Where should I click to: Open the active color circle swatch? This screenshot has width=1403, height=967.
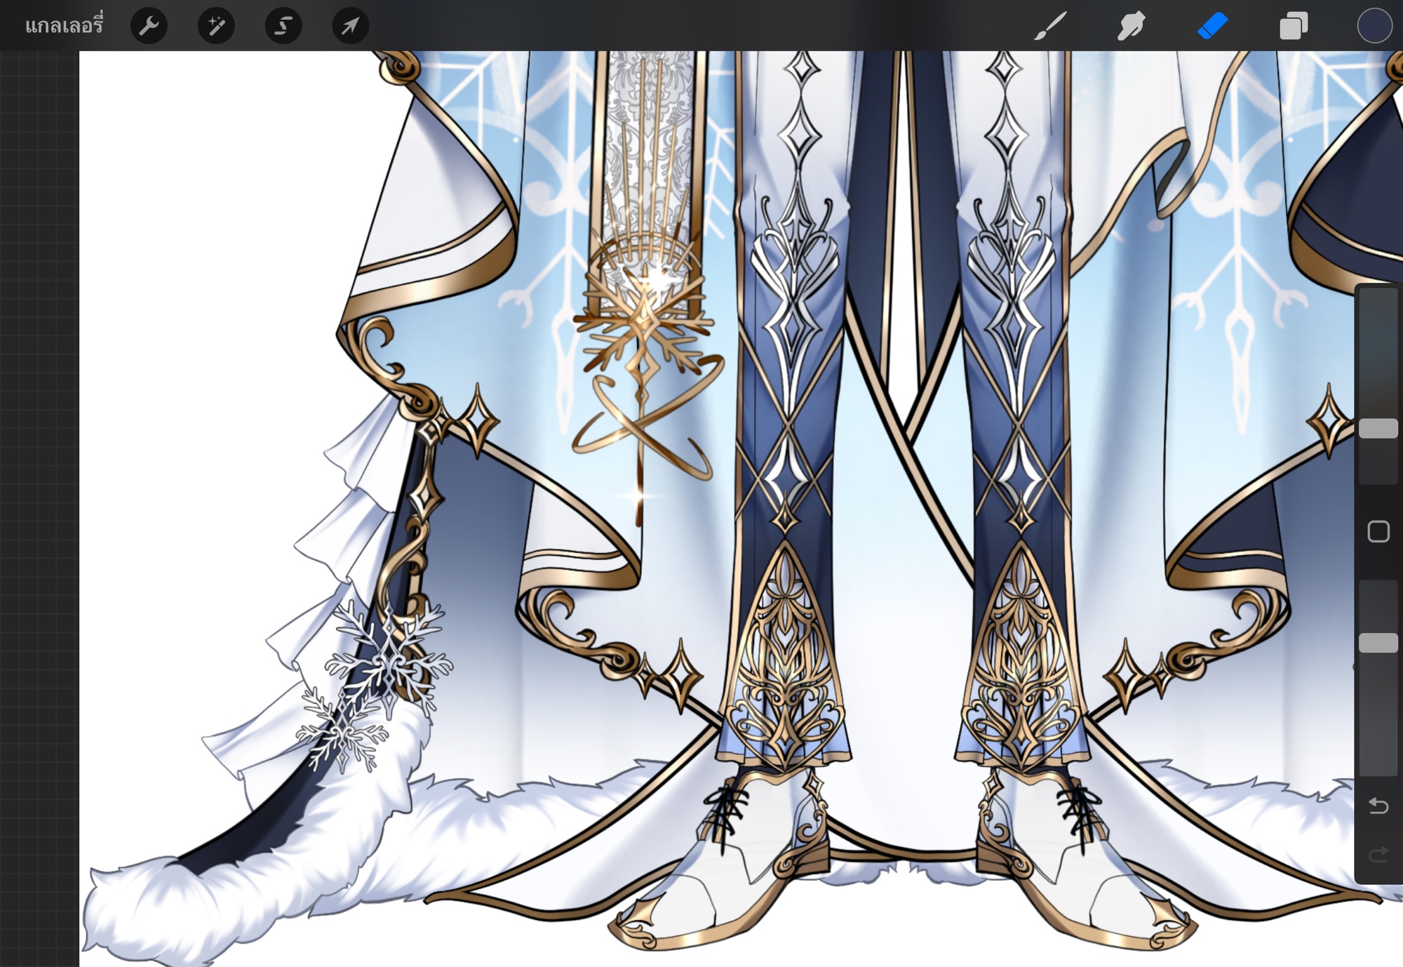(x=1374, y=26)
